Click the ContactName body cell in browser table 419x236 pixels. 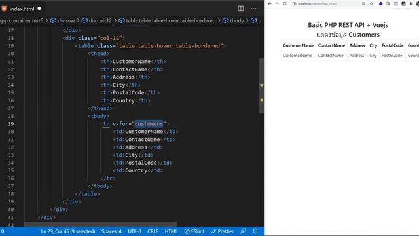(331, 56)
